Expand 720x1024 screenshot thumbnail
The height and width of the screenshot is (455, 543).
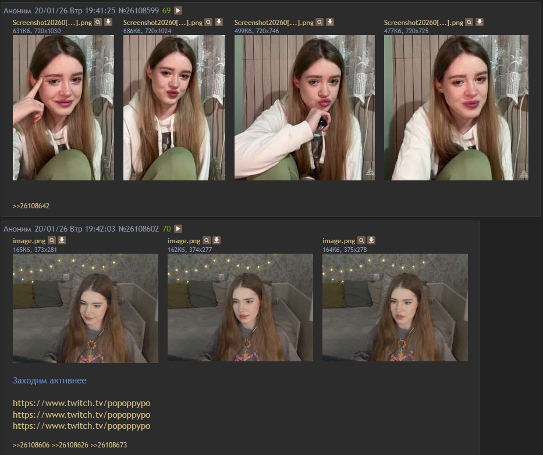coord(174,107)
